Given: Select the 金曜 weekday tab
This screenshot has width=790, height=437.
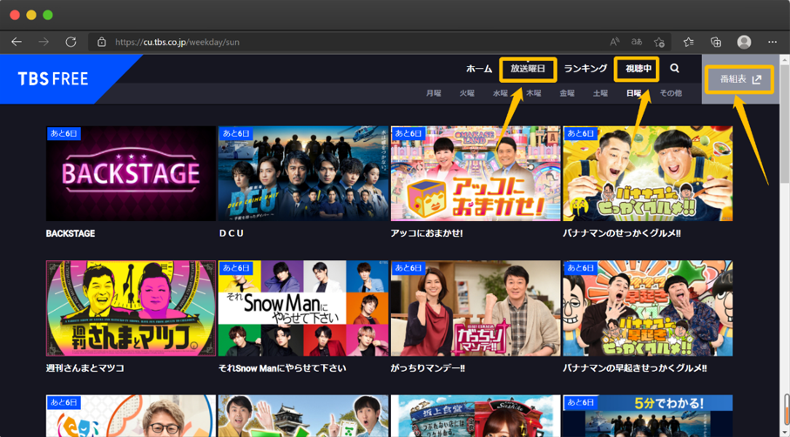Looking at the screenshot, I should tap(567, 93).
